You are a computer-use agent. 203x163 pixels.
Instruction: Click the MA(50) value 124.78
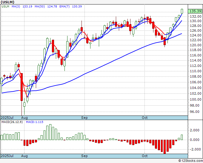[52, 6]
